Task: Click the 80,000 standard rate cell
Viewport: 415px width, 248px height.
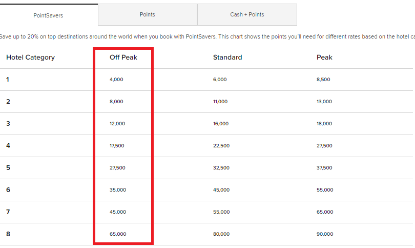Action: pyautogui.click(x=221, y=234)
